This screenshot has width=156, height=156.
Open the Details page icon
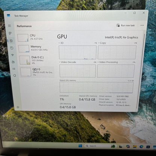pos(14,69)
